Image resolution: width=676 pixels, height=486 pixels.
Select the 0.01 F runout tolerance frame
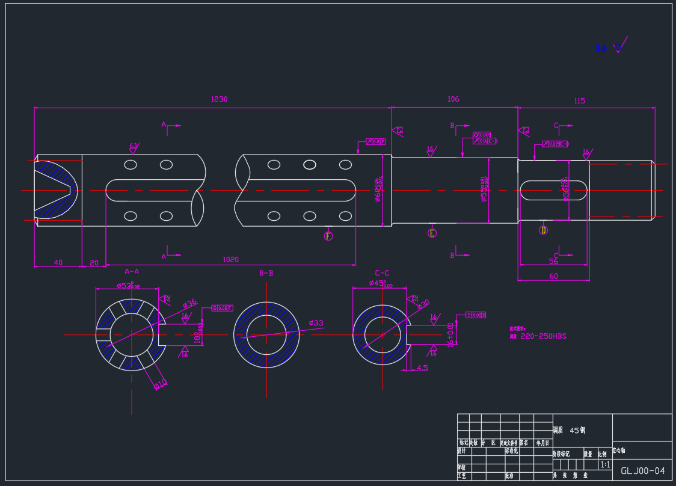[375, 141]
